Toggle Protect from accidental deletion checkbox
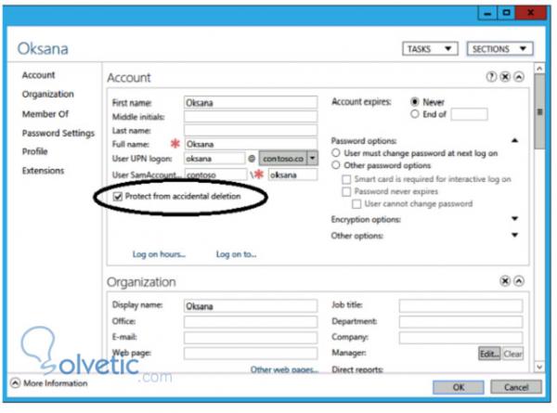The width and height of the screenshot is (557, 413). tap(118, 197)
